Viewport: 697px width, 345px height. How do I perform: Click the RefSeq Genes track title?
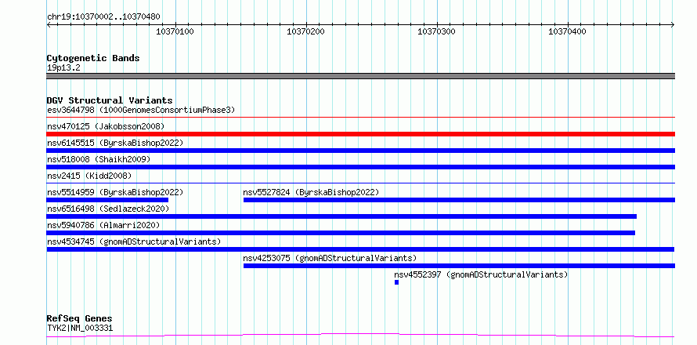coord(79,318)
